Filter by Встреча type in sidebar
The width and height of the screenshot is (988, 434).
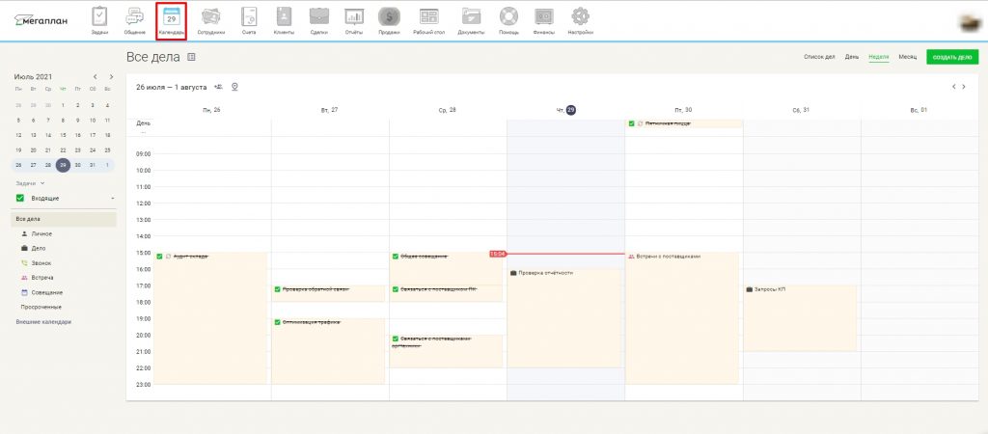point(42,278)
